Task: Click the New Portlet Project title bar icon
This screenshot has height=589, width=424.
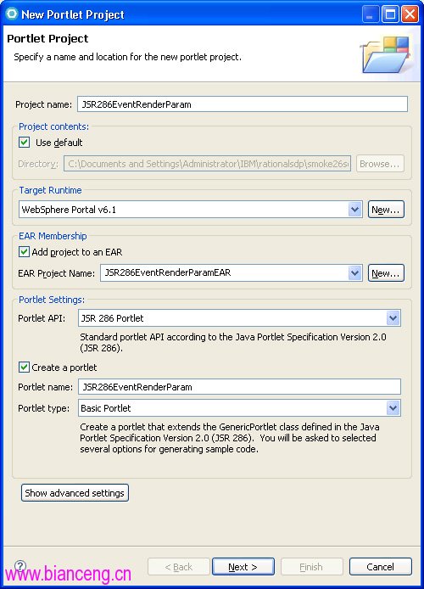Action: click(12, 14)
